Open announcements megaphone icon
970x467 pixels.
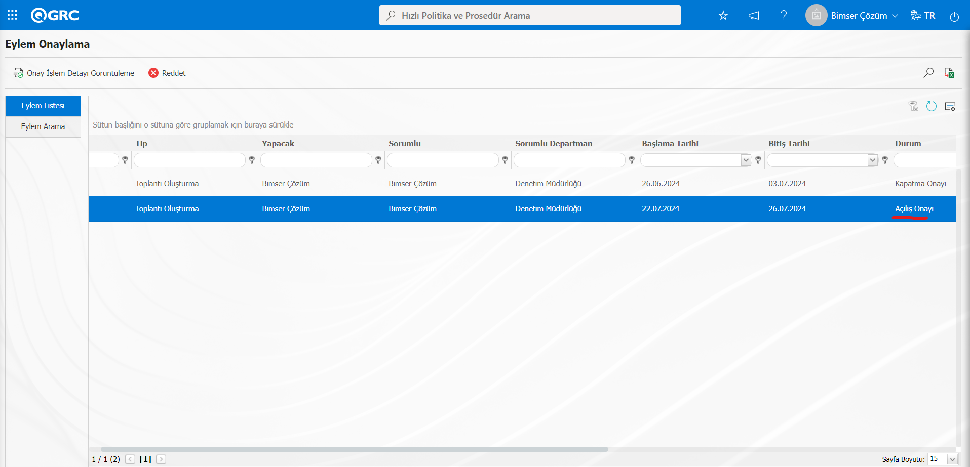(754, 16)
